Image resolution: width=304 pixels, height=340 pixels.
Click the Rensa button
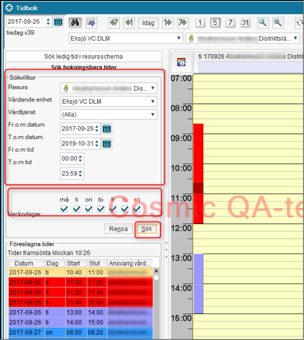(x=118, y=229)
